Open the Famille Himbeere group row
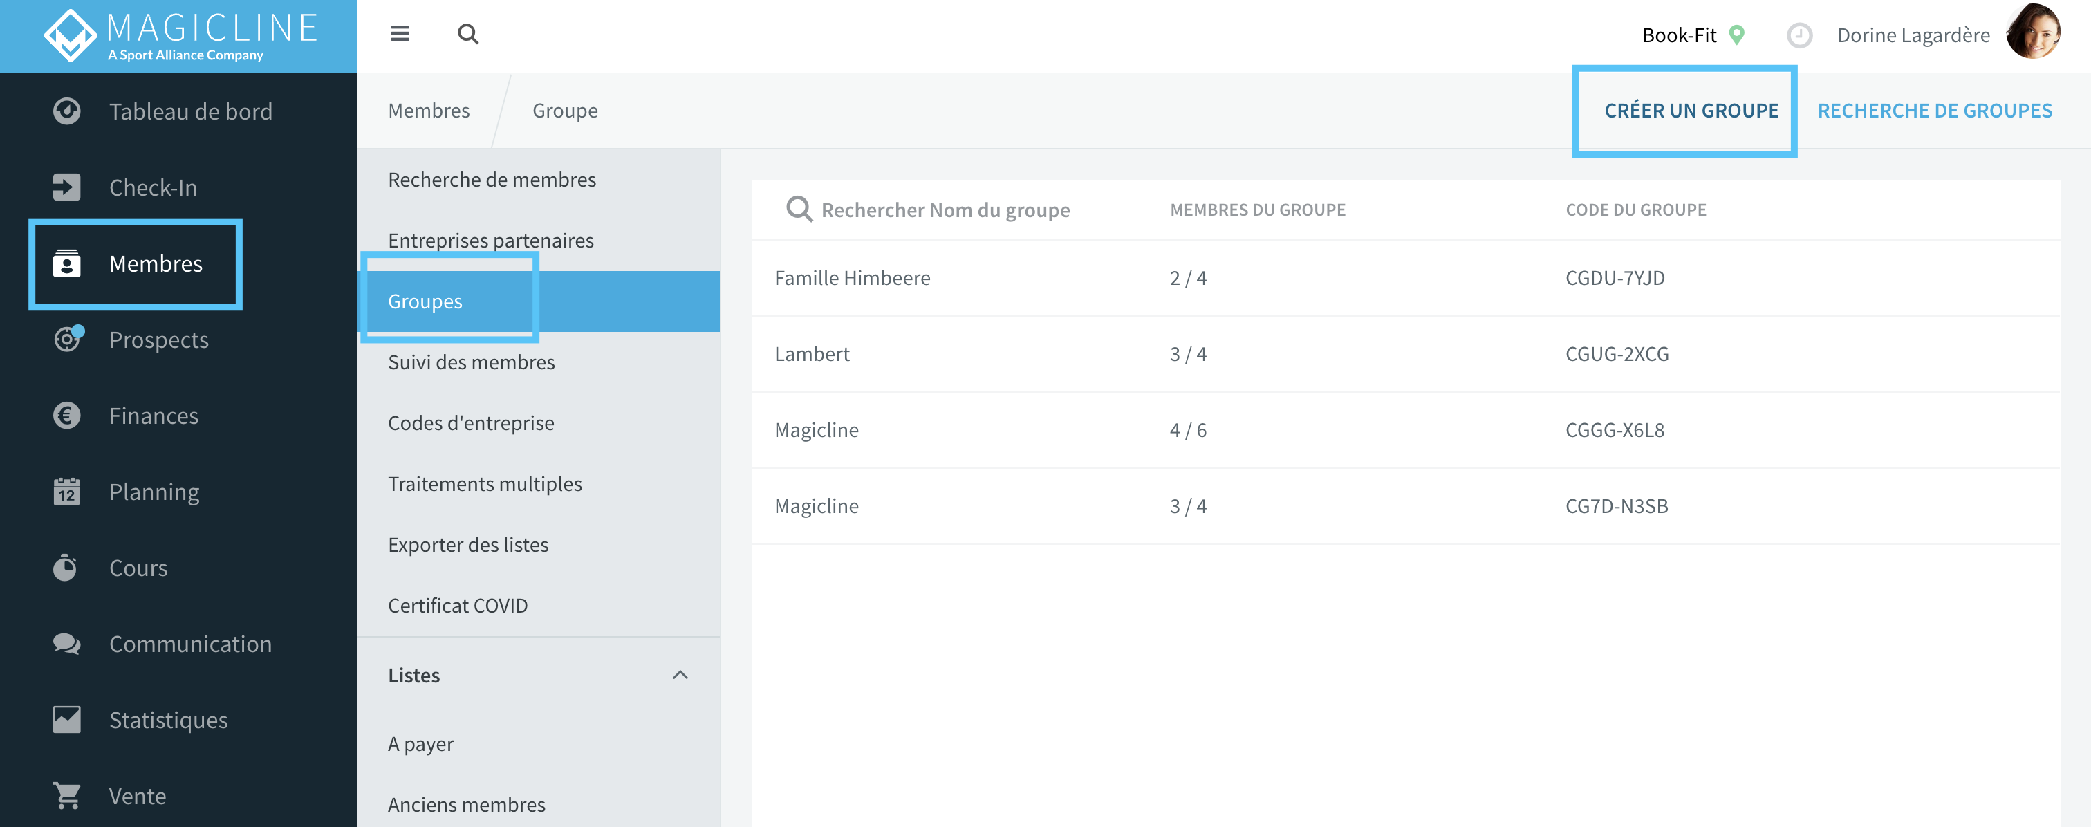Screen dimensions: 2091x827 pos(1405,277)
